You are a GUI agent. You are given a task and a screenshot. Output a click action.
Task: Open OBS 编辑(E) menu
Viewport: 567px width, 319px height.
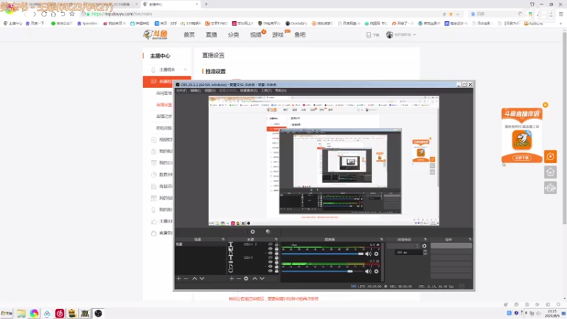[x=196, y=91]
